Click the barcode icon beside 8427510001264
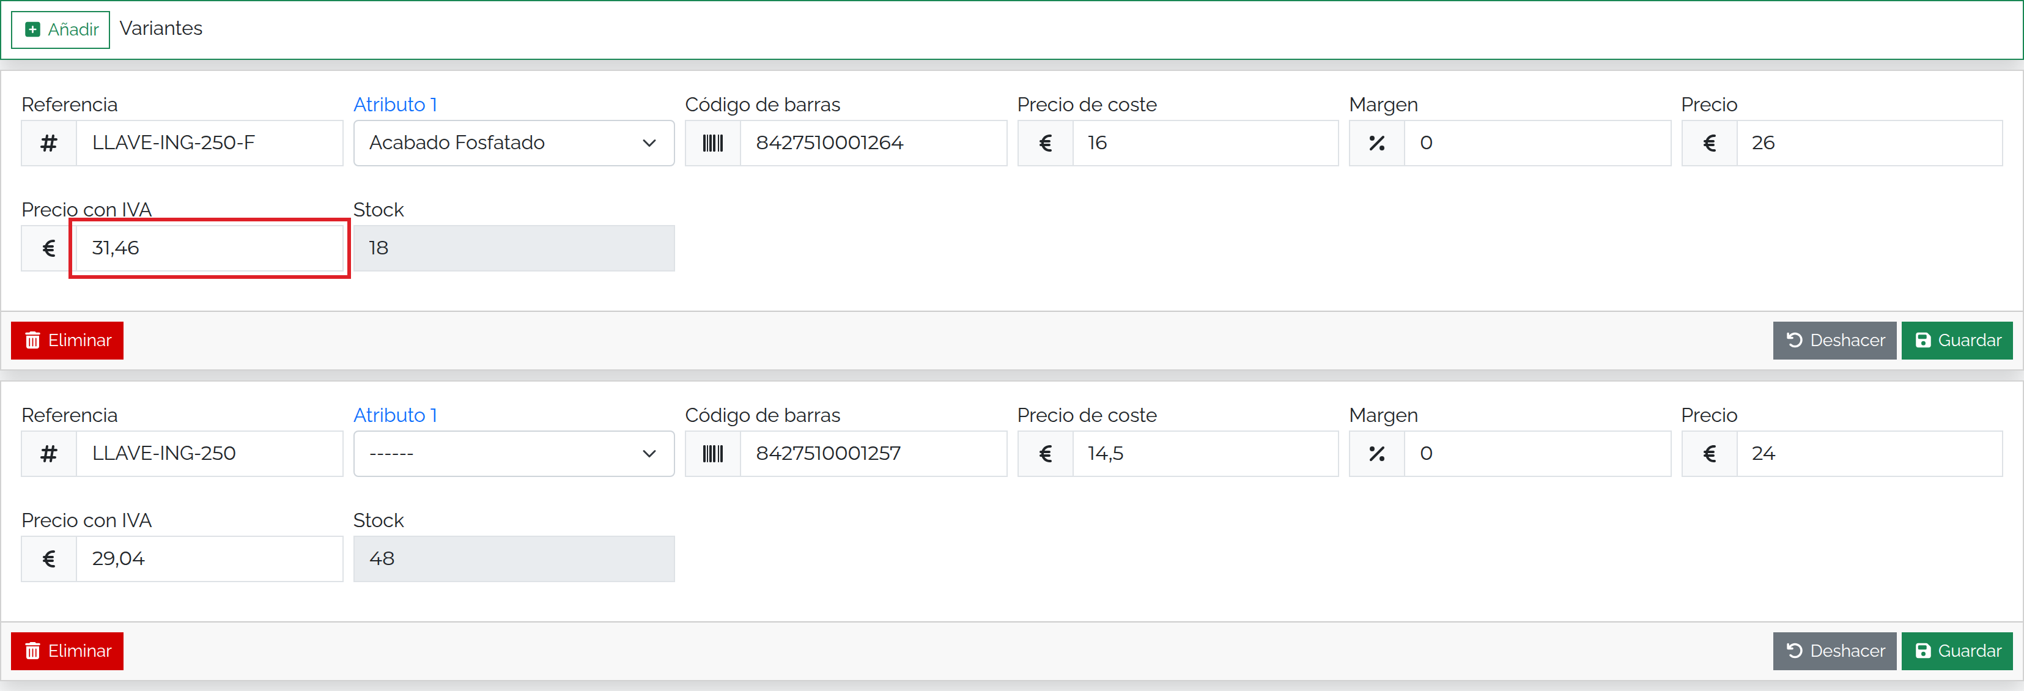The image size is (2024, 691). [712, 143]
